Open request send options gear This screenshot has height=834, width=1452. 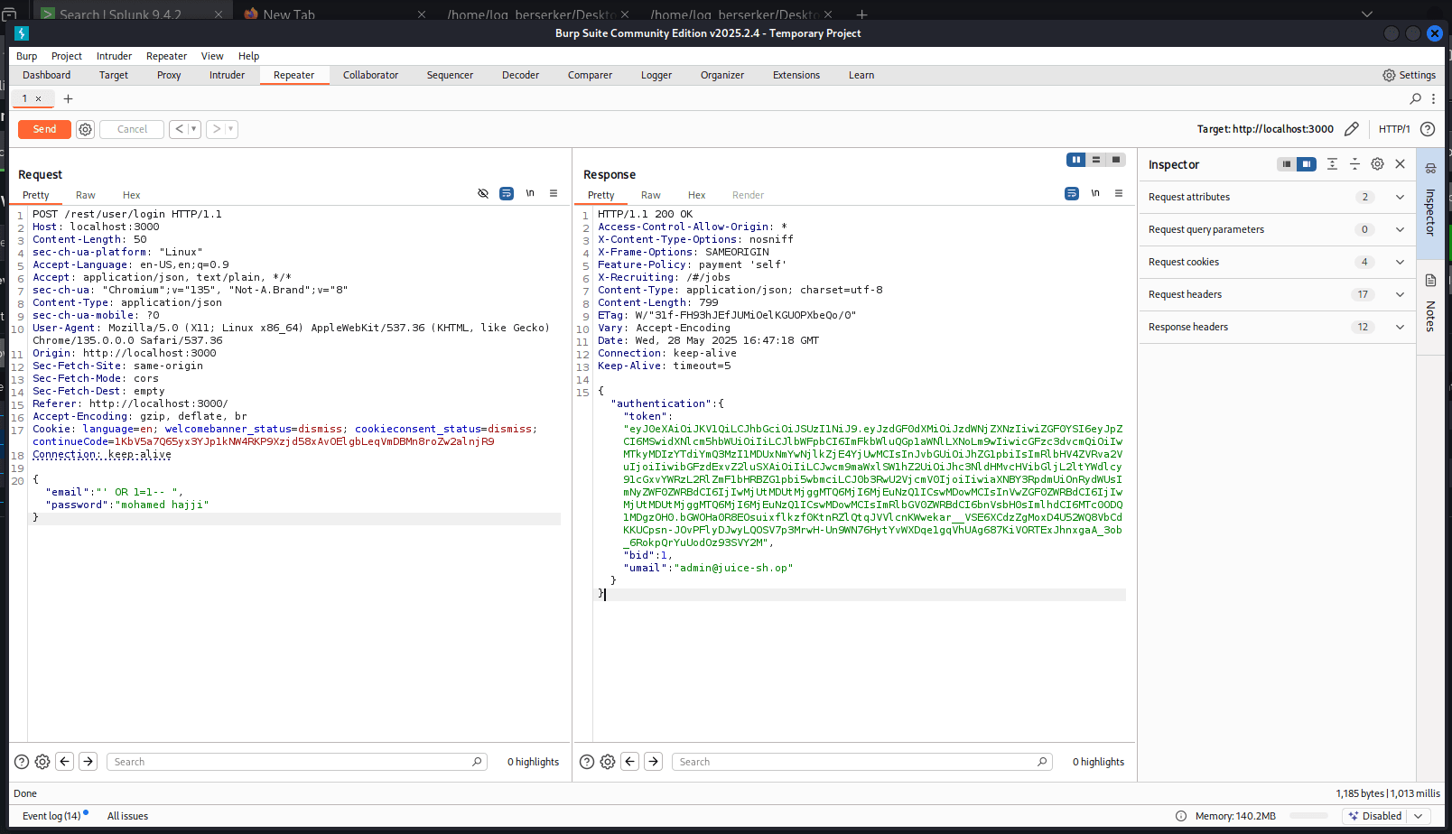click(85, 129)
